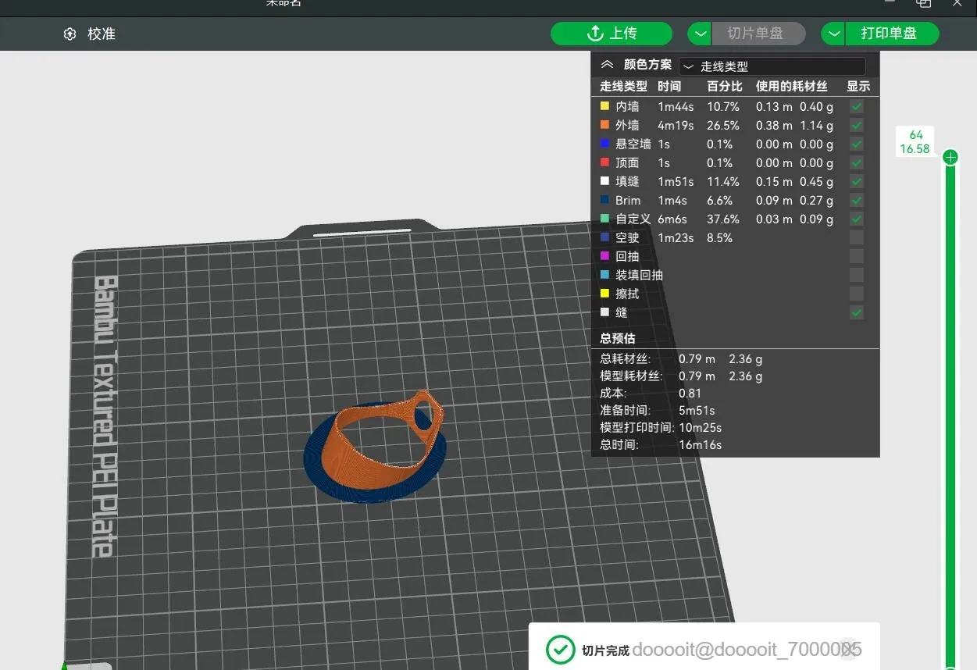The width and height of the screenshot is (977, 670).
Task: Click yellow color swatch for 内墙
Action: coord(604,105)
